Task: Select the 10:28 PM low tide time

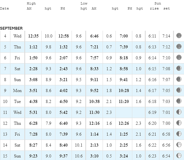Action: 124,91
